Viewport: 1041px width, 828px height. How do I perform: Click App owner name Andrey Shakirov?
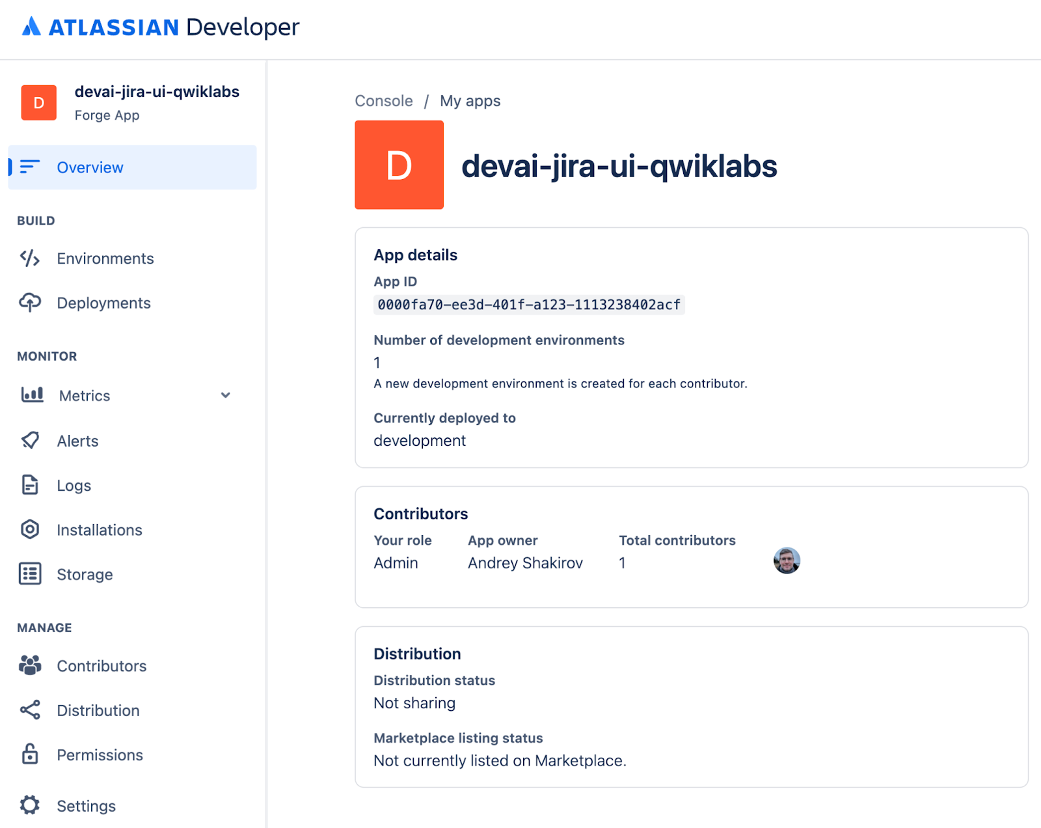(x=525, y=563)
